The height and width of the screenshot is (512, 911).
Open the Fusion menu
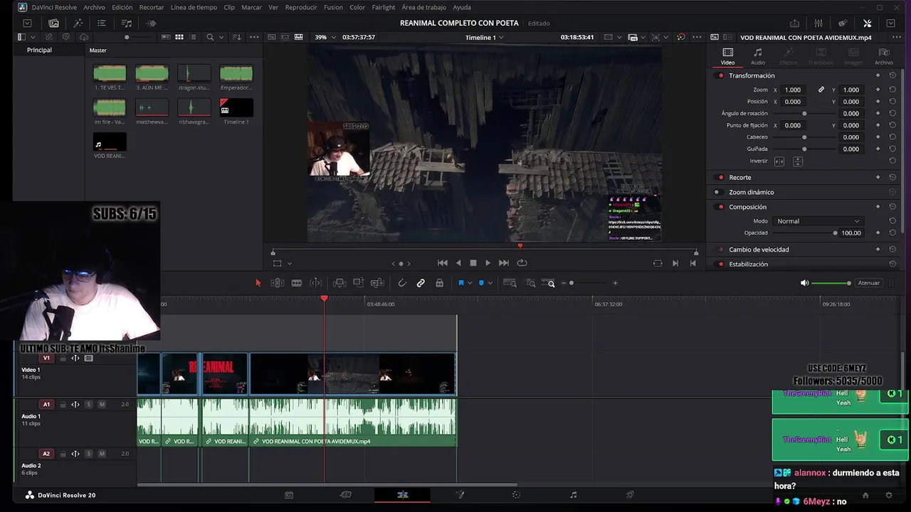[333, 7]
